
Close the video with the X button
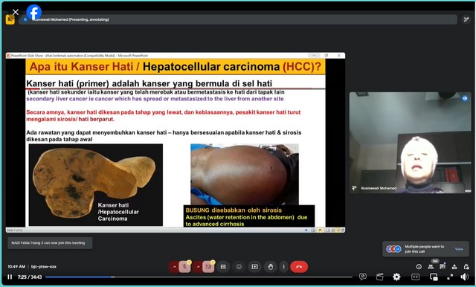tap(16, 12)
